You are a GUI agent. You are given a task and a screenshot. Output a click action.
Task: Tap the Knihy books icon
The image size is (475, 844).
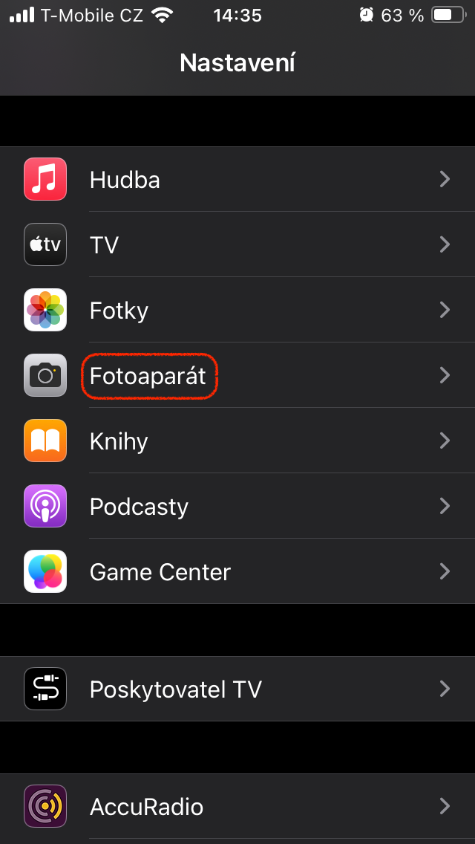point(45,441)
